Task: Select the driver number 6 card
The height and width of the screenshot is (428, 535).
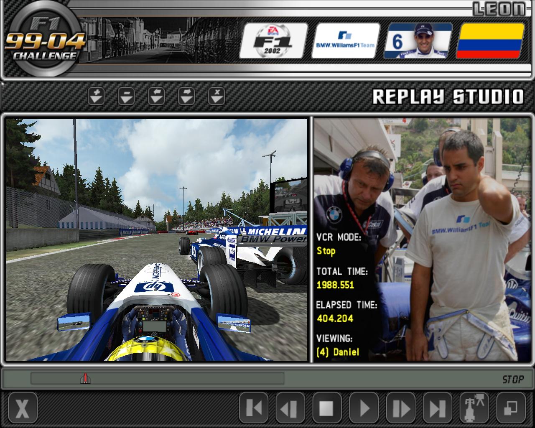Action: click(x=418, y=41)
